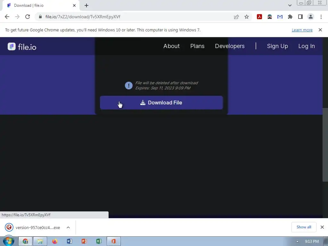Bookmark this page with the star icon

247,17
